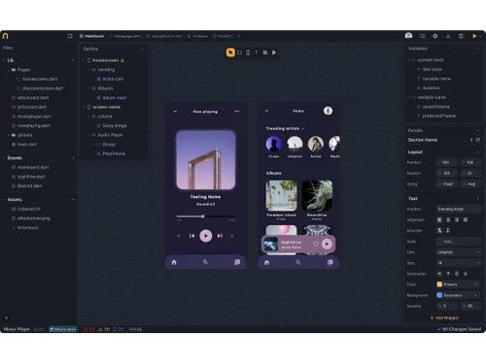Collapse the Outline panel chevron
The height and width of the screenshot is (364, 486).
(x=142, y=49)
